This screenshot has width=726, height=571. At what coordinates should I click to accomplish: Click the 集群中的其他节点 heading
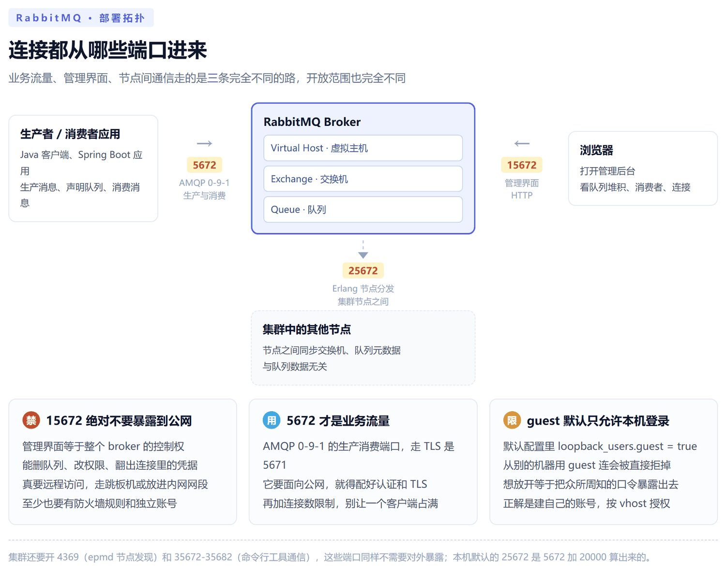[307, 330]
